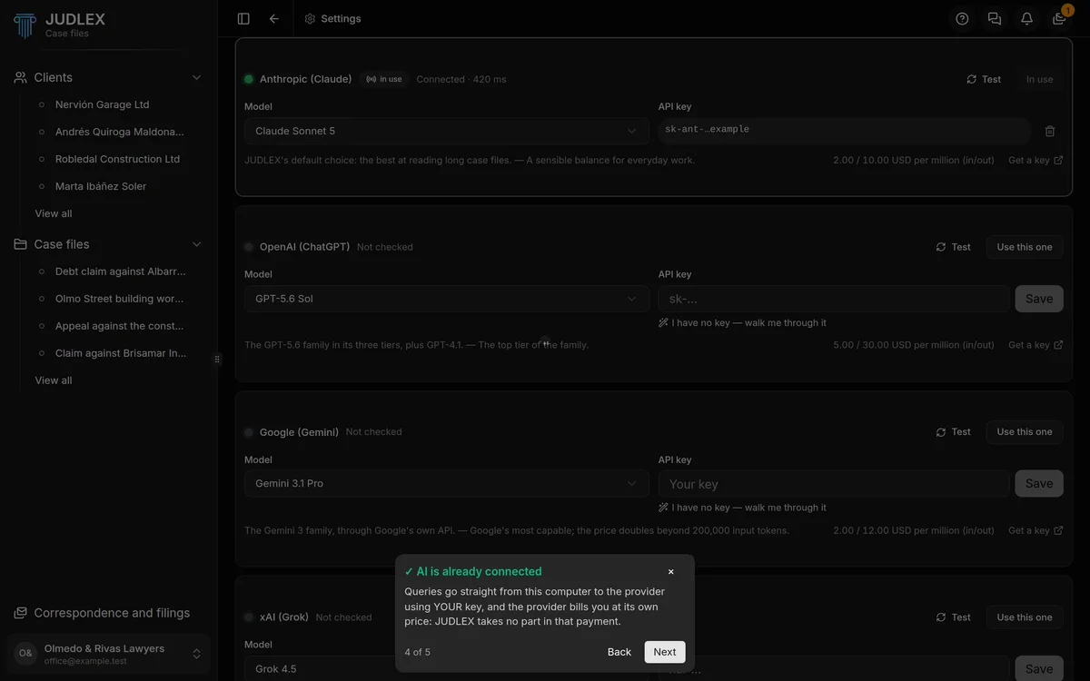Click the 'Connected · 420 ms' status
The width and height of the screenshot is (1090, 681).
[461, 79]
